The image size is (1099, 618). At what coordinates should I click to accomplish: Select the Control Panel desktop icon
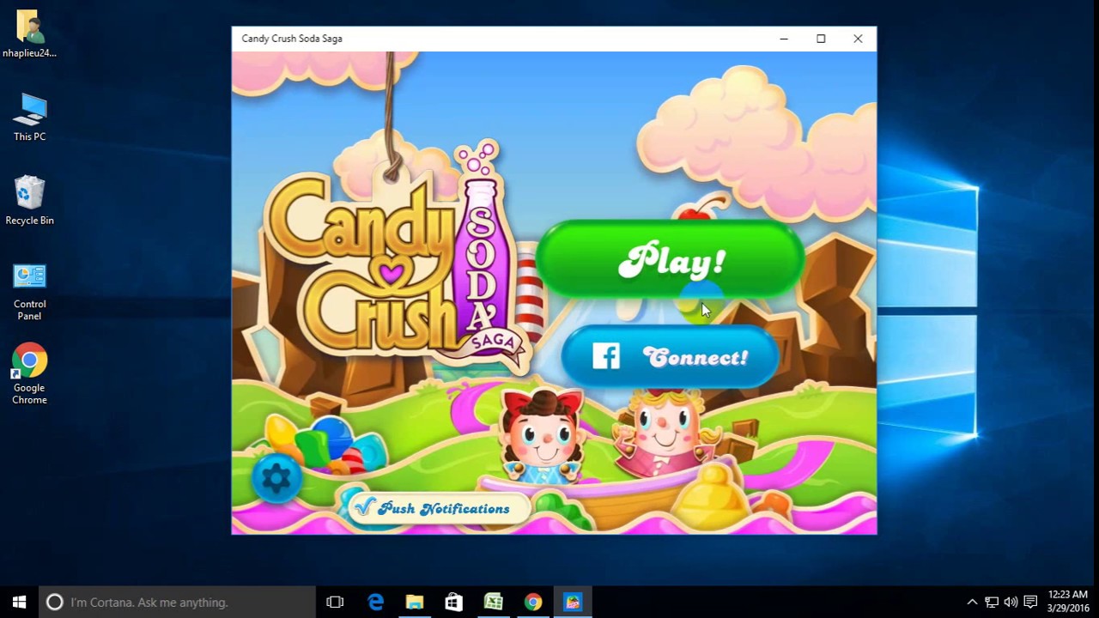tap(29, 292)
